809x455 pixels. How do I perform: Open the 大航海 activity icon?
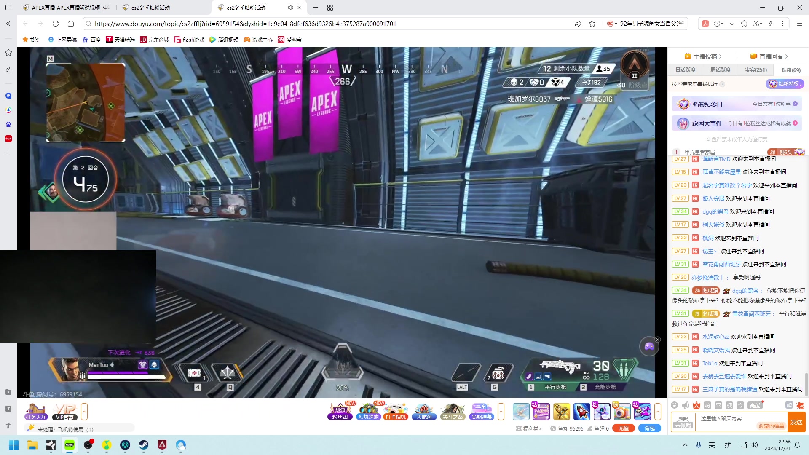[424, 412]
